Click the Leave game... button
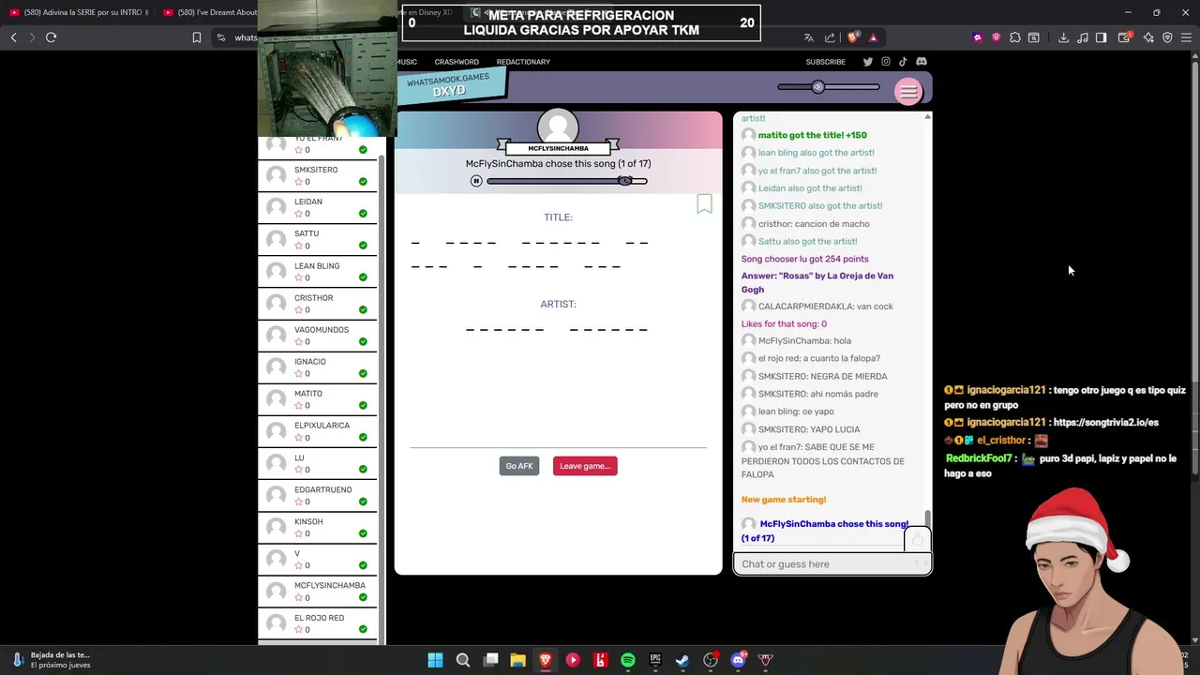Image resolution: width=1200 pixels, height=675 pixels. point(585,466)
